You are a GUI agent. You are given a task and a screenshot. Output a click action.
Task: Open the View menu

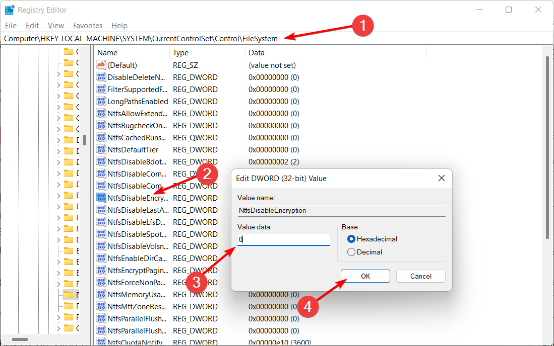(x=56, y=25)
